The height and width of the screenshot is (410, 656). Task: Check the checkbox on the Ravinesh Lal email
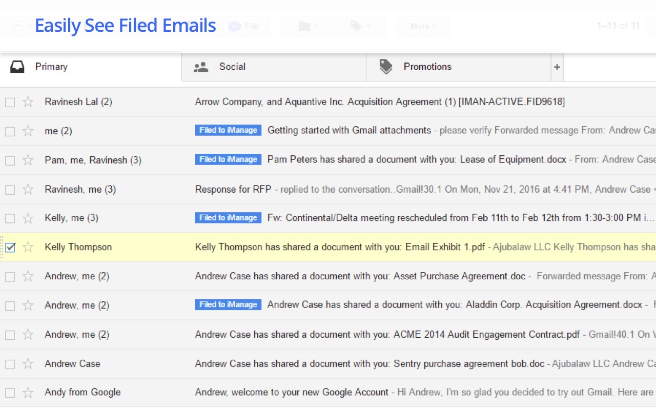pyautogui.click(x=10, y=101)
